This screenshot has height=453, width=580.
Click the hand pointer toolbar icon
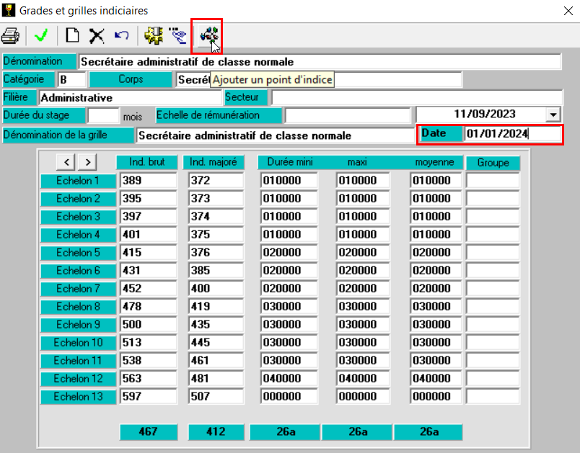177,35
